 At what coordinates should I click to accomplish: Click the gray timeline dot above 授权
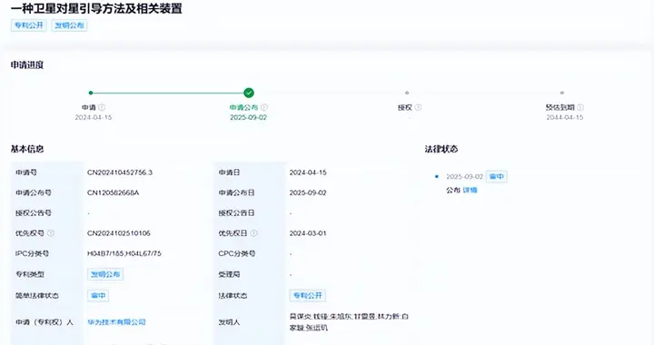pos(407,93)
